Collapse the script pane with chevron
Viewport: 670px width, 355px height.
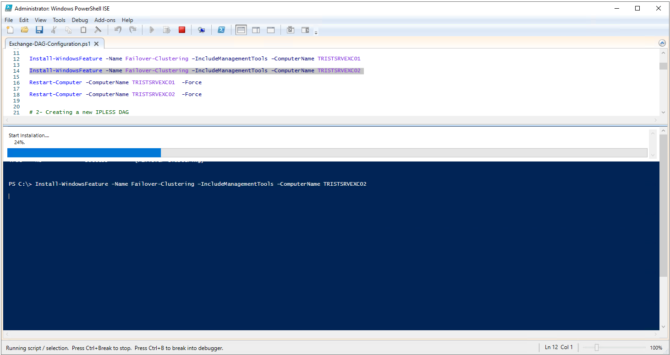coord(662,43)
